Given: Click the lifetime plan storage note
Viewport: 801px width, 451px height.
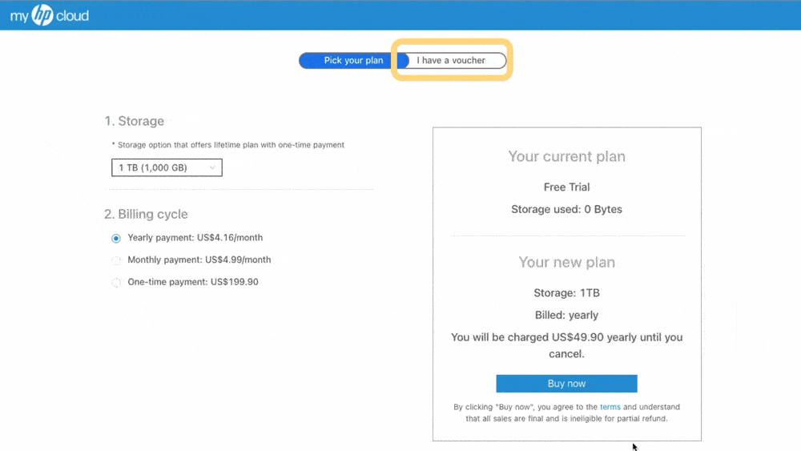Looking at the screenshot, I should [x=227, y=145].
